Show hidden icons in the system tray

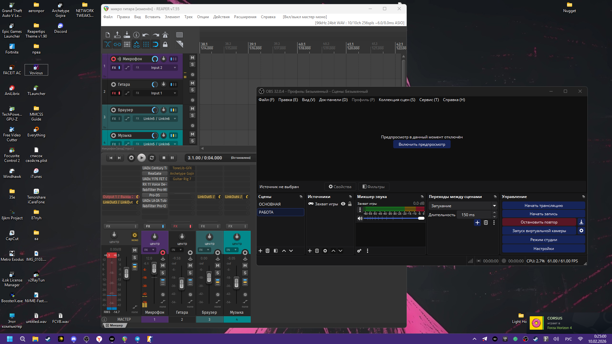tap(475, 339)
